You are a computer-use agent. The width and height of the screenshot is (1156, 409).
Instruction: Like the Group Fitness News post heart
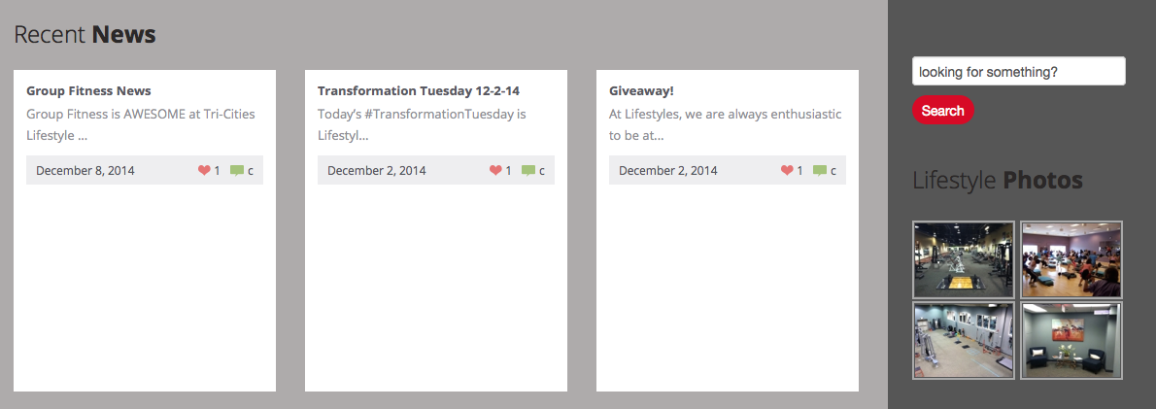(204, 171)
